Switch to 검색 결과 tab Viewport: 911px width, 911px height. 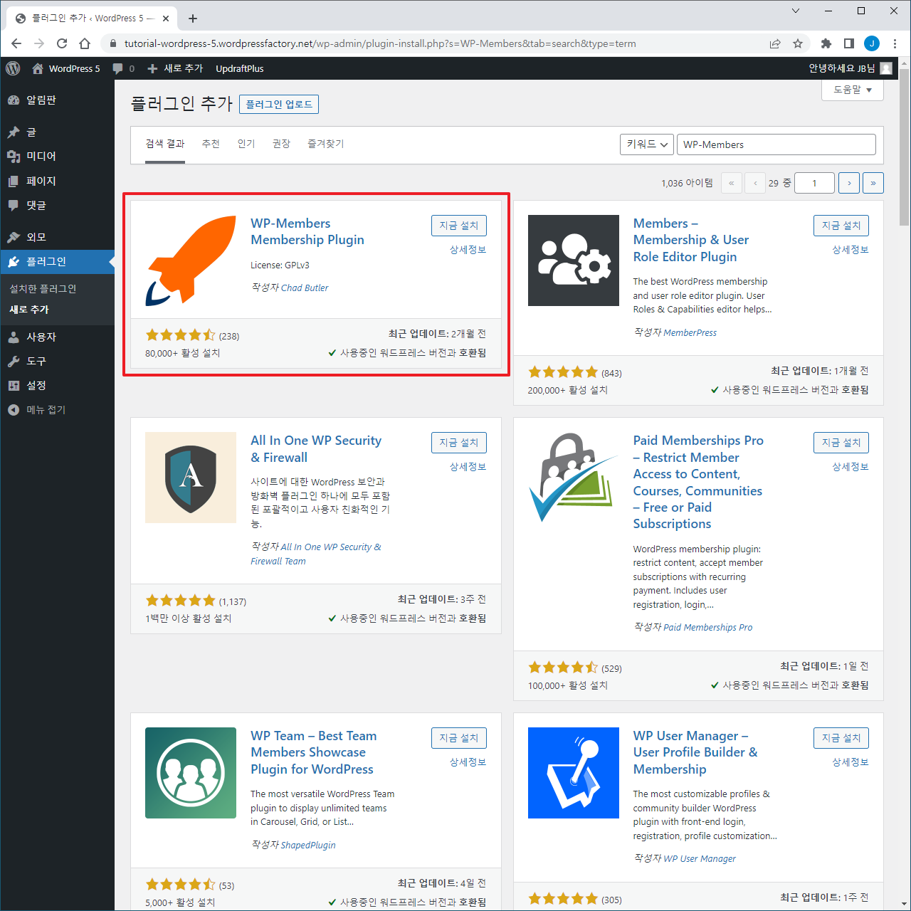(x=165, y=144)
